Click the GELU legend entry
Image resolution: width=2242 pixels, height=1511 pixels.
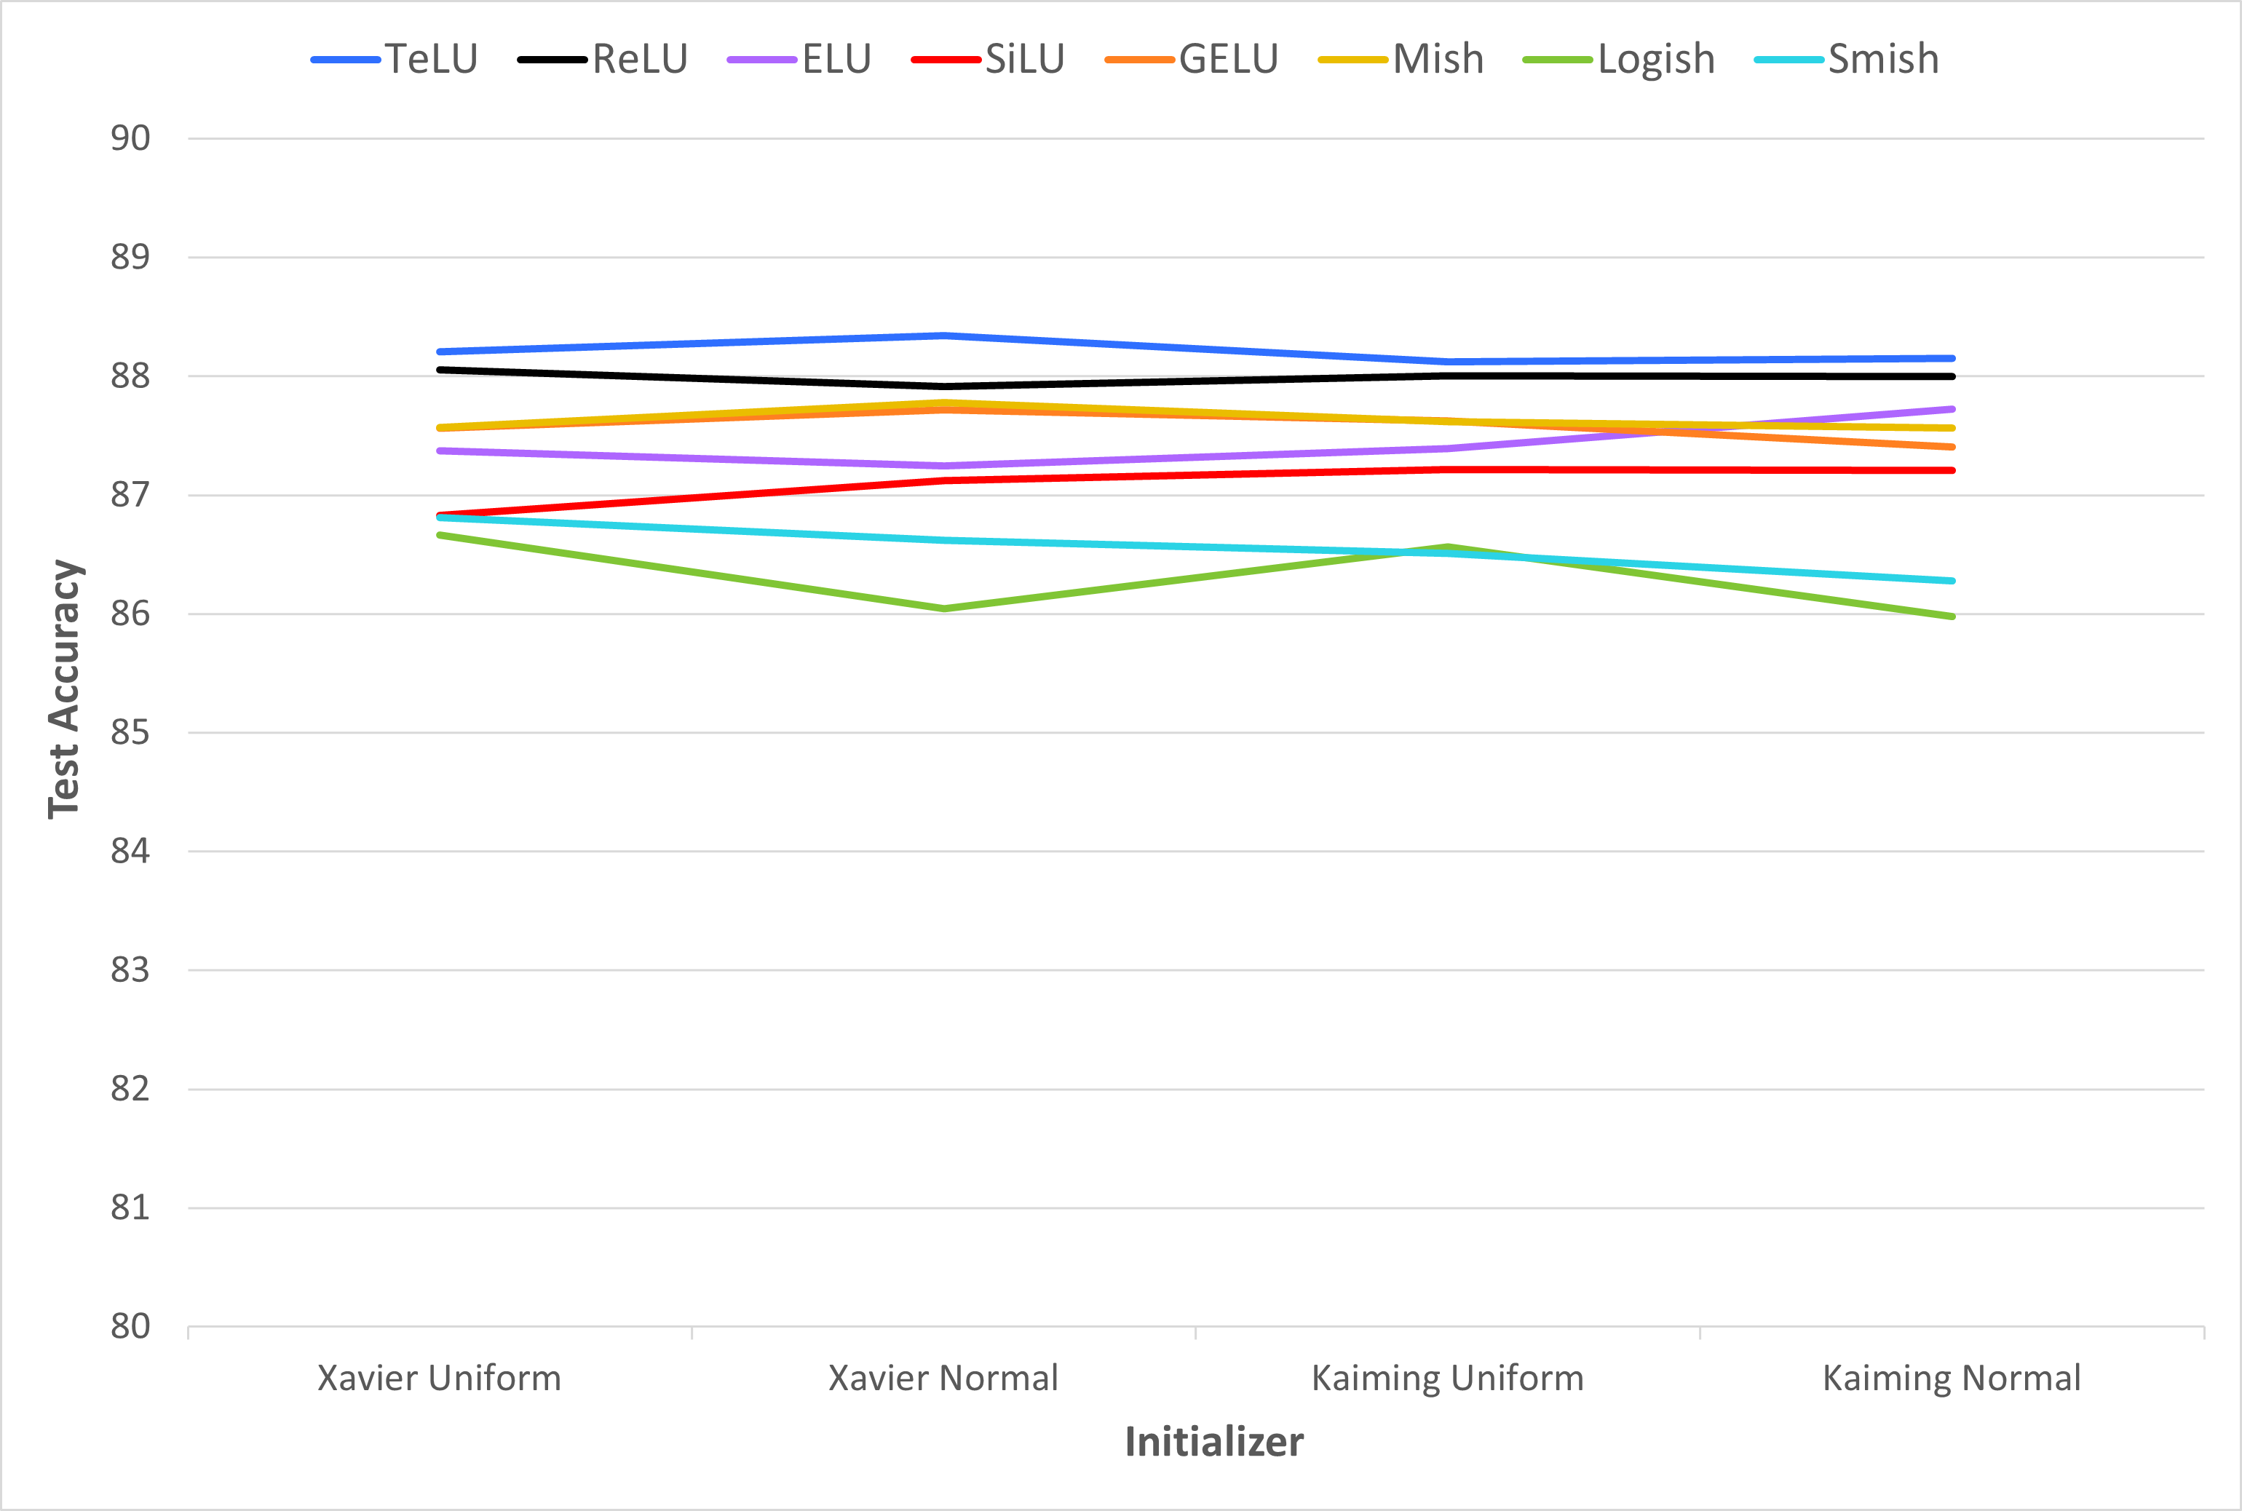[x=1229, y=60]
